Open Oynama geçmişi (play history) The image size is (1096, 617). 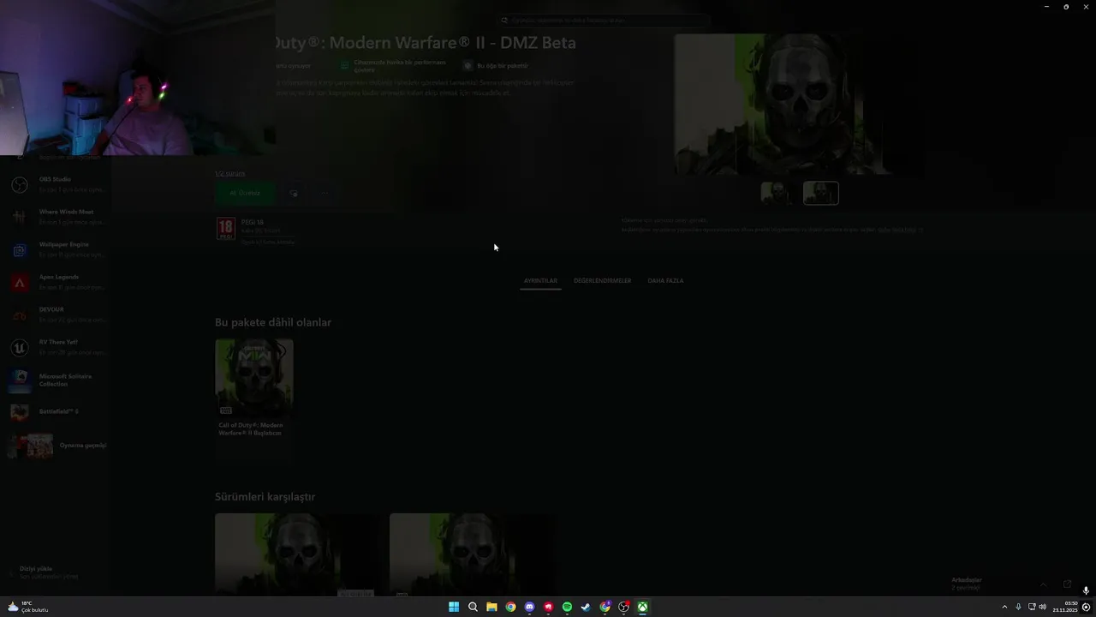(56, 446)
